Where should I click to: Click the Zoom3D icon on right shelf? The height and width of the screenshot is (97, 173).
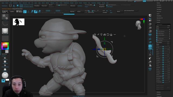150,62
